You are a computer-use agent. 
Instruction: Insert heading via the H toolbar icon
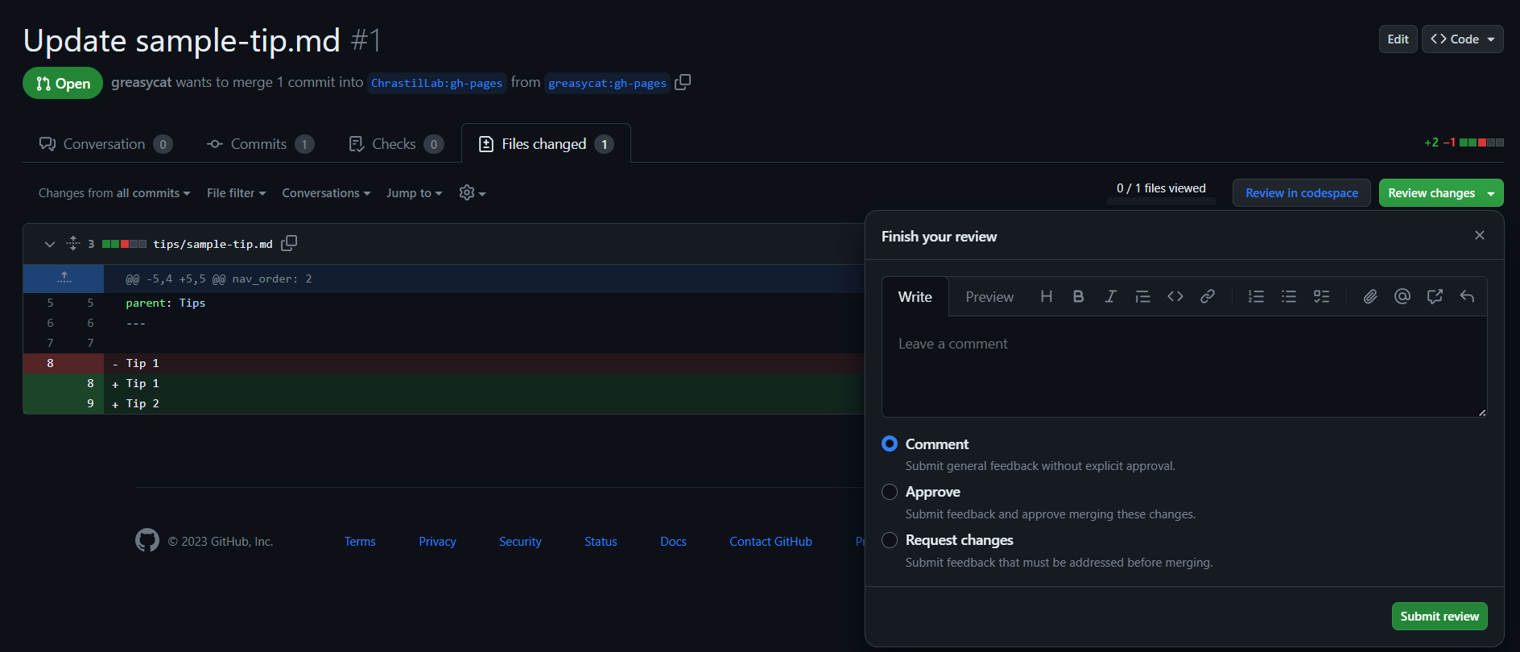coord(1046,296)
